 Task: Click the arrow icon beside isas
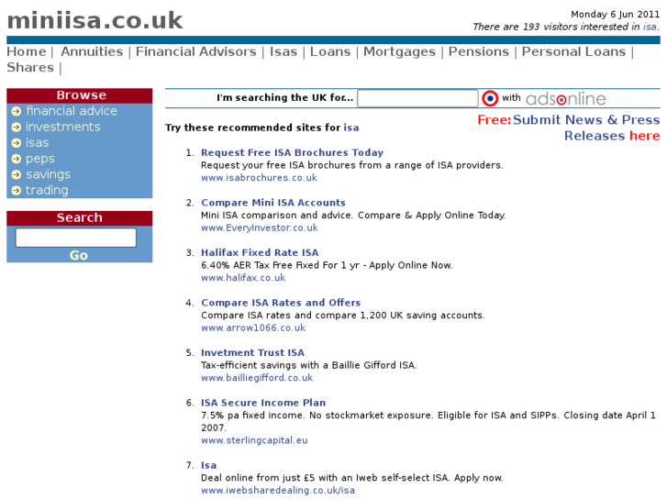[x=17, y=143]
